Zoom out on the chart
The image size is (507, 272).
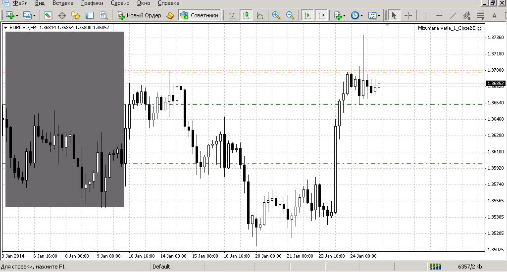click(290, 15)
